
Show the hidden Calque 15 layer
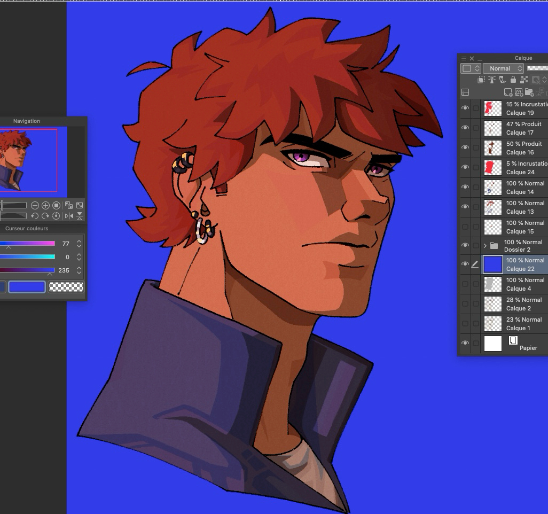tap(465, 227)
